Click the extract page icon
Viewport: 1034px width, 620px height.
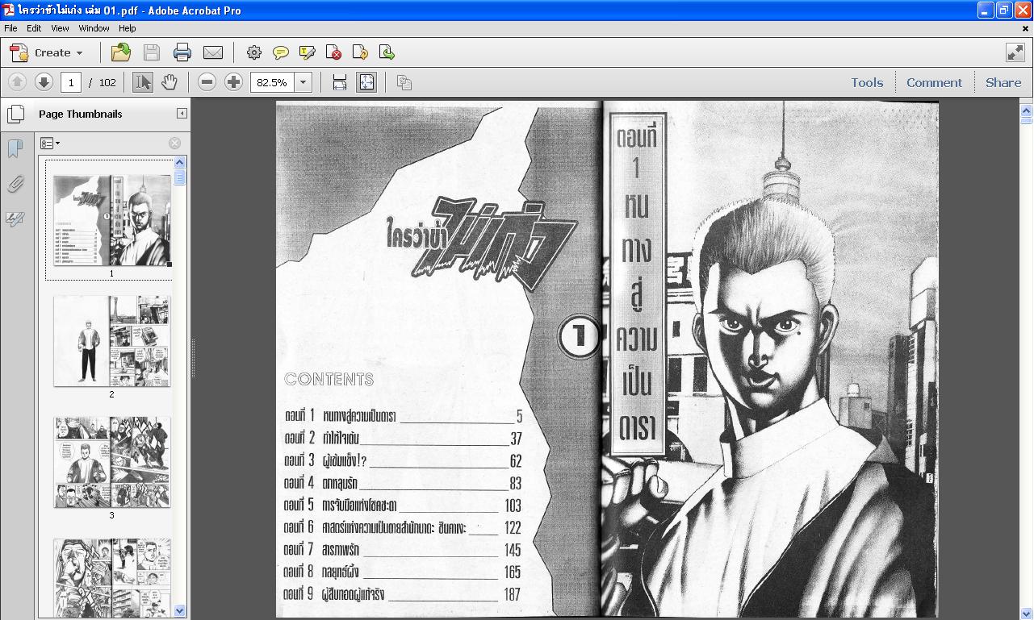pyautogui.click(x=360, y=52)
